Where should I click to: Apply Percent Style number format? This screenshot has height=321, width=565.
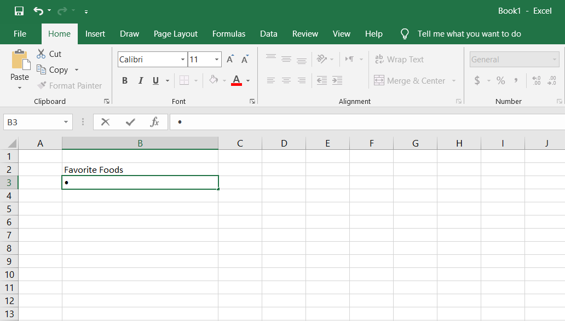coord(500,80)
